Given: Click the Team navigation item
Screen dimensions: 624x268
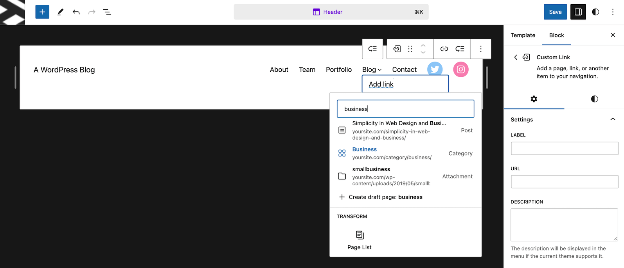Looking at the screenshot, I should [307, 69].
